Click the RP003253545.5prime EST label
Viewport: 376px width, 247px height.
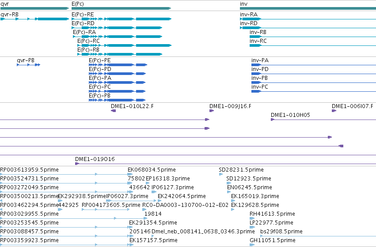click(x=29, y=223)
